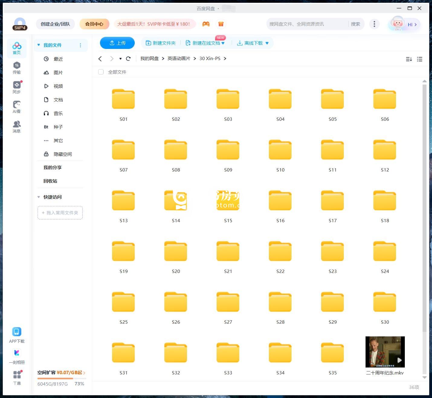The image size is (432, 398).
Task: Collapse the 我的文件 tree section
Action: pos(38,45)
